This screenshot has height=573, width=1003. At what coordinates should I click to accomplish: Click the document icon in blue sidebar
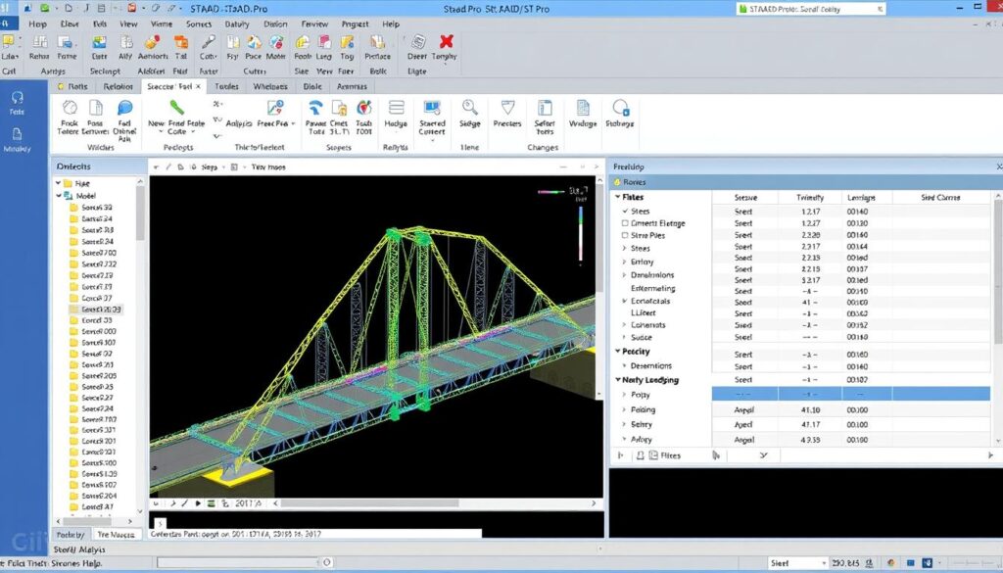coord(17,134)
